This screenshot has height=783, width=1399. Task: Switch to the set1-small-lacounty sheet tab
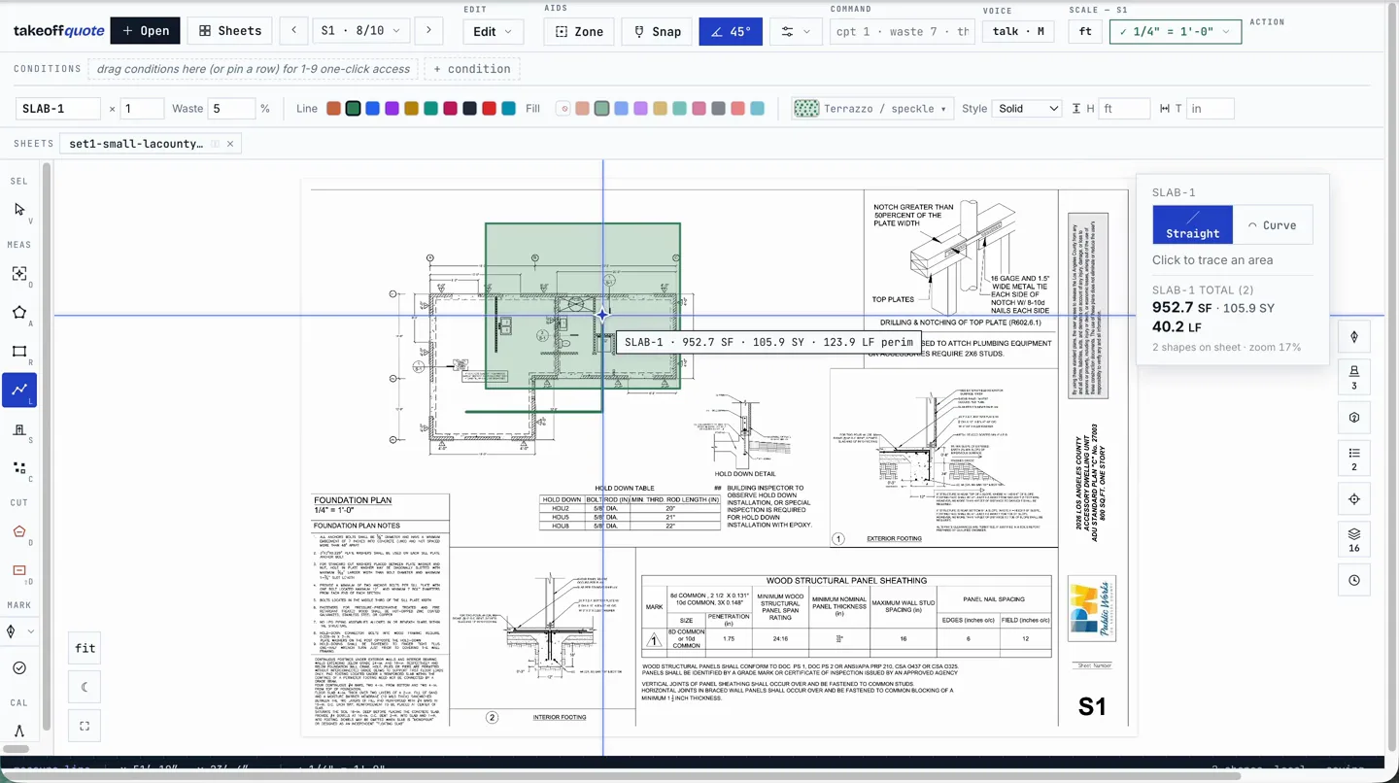point(136,144)
